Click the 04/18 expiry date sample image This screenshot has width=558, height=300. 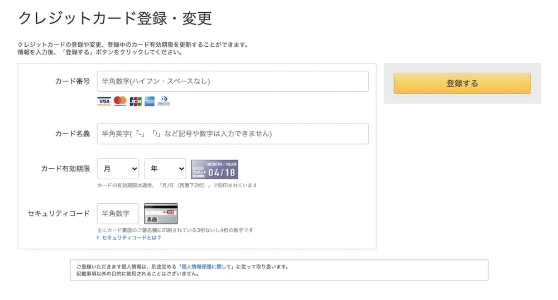(x=214, y=169)
